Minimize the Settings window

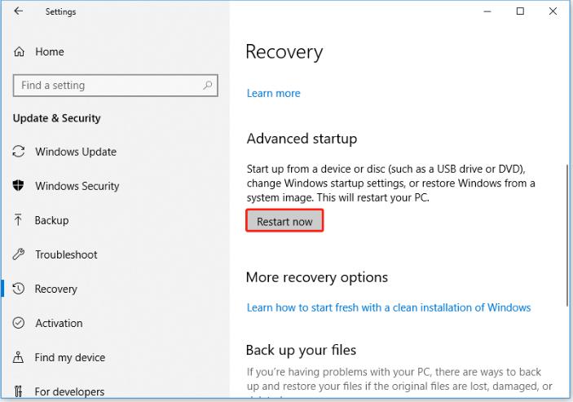487,11
